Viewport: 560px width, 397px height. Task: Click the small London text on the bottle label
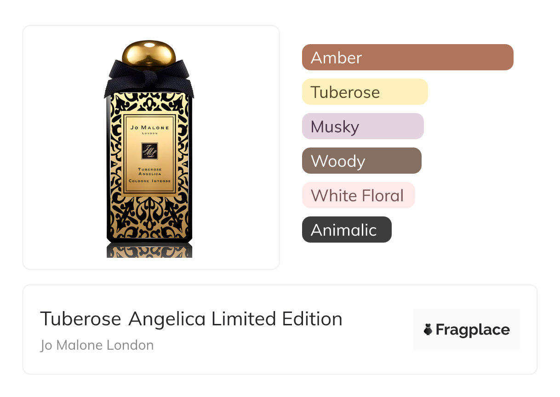point(149,133)
